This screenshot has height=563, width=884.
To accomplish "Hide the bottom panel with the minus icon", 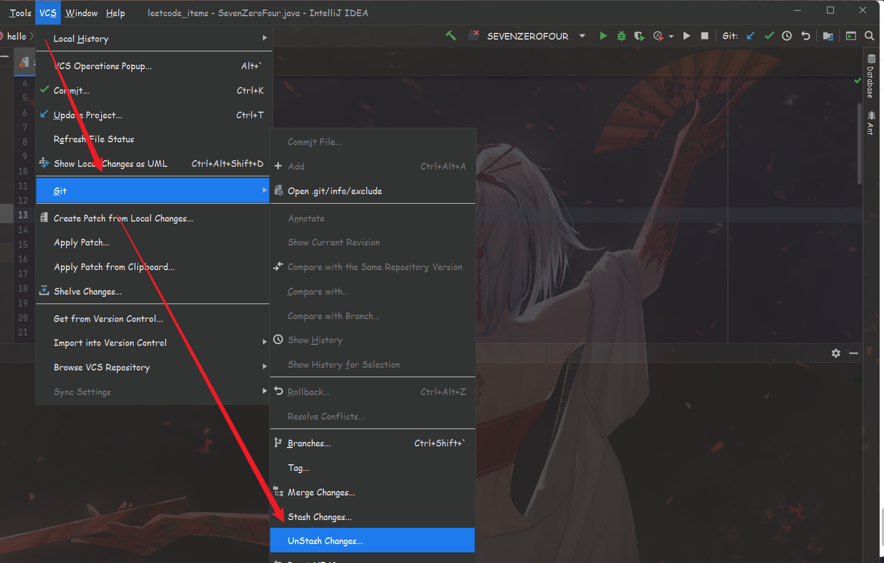I will [x=854, y=353].
